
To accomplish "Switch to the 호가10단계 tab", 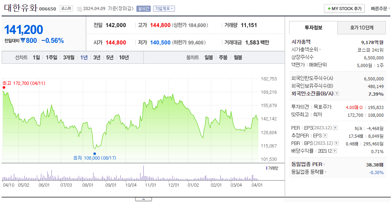I will [362, 28].
